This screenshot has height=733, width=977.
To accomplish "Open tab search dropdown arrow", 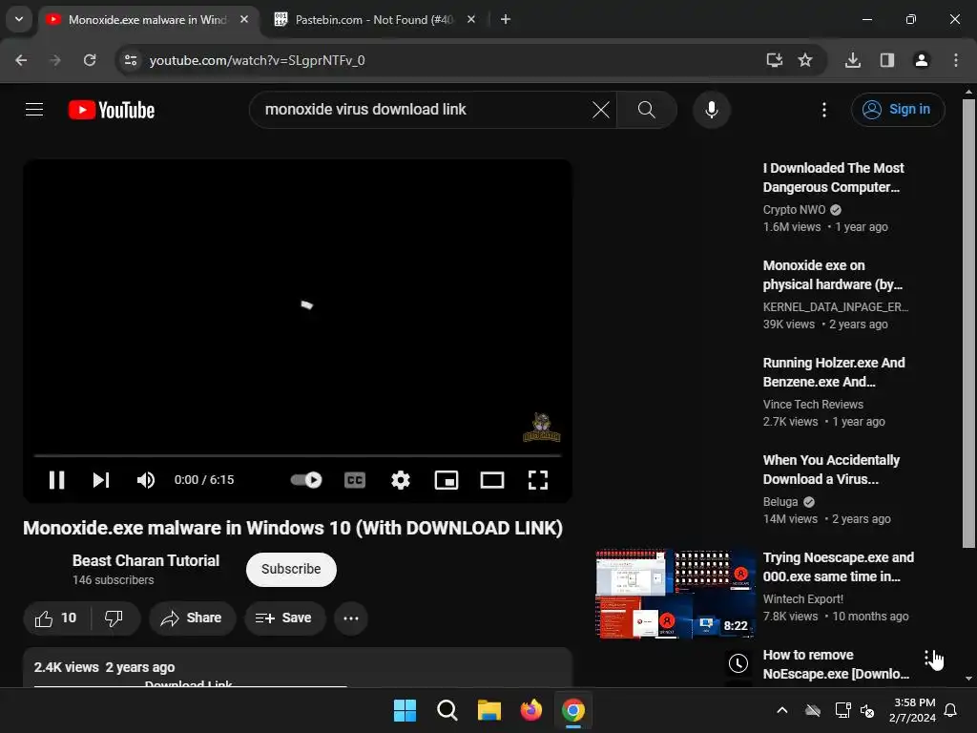I will [x=19, y=19].
